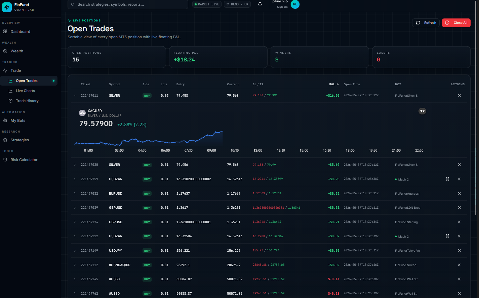Click the FloFund:Tokyo Vo bot label
479x298 pixels.
[x=407, y=251]
